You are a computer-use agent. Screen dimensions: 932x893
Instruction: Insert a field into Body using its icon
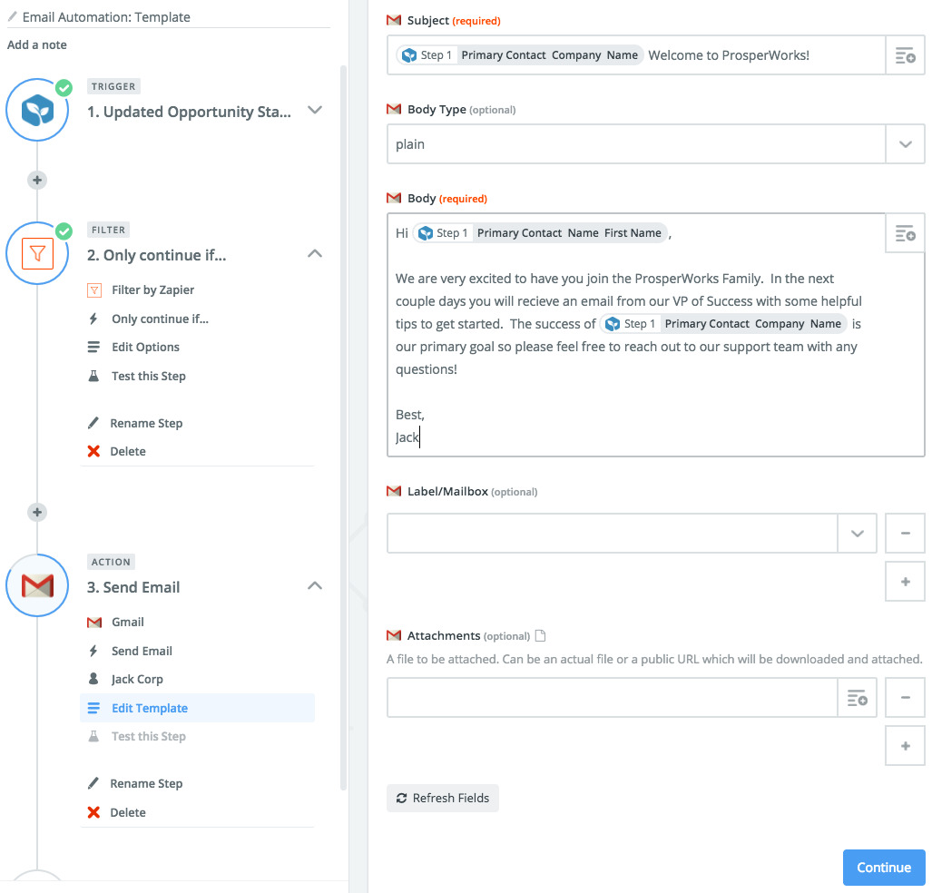(x=905, y=233)
